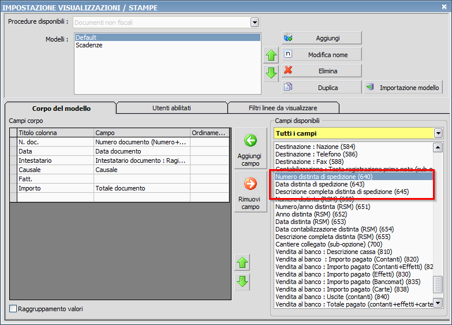Toggle the Raggruppamento valori checkbox
The image size is (452, 325).
[x=13, y=309]
